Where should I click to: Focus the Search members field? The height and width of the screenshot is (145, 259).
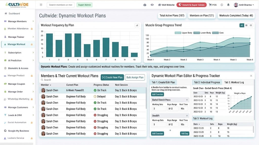point(61,5)
